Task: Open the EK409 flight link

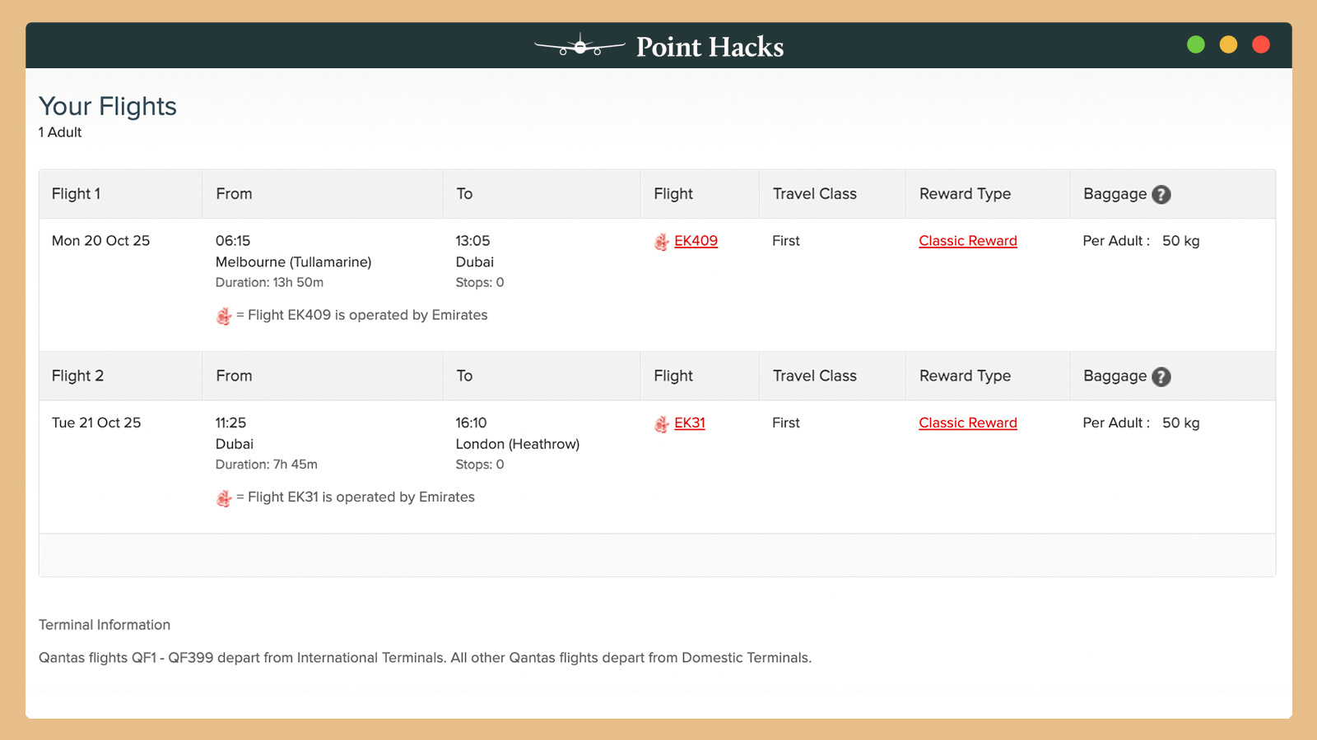Action: [x=696, y=241]
